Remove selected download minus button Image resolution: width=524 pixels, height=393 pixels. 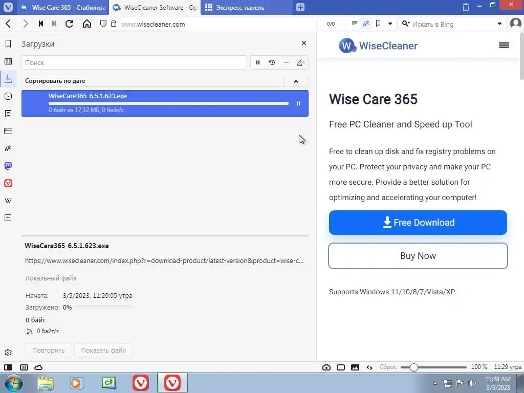tap(287, 62)
